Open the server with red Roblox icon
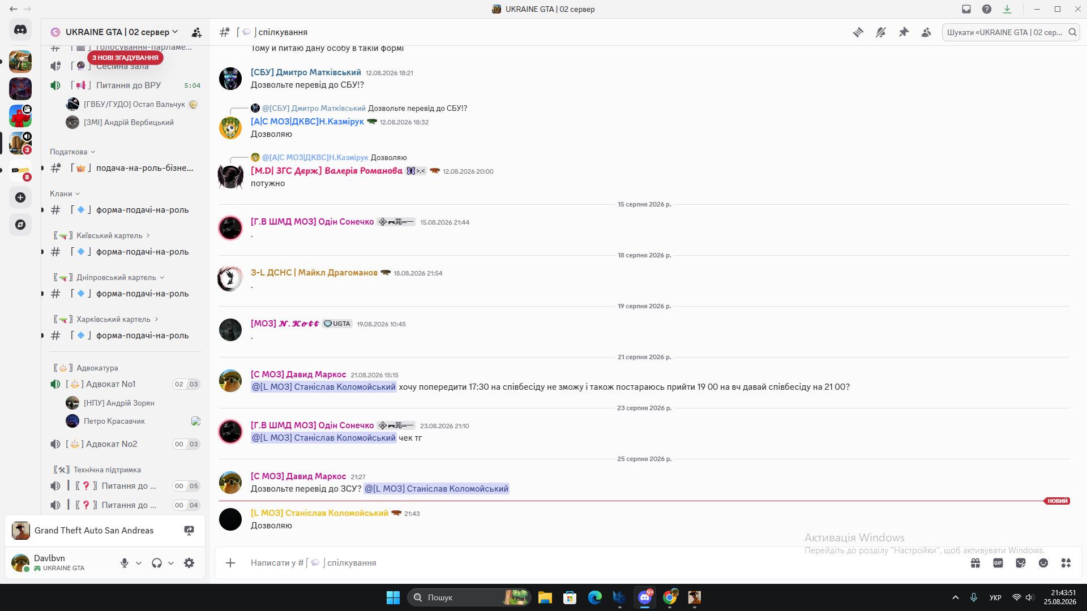Image resolution: width=1087 pixels, height=611 pixels. [x=20, y=116]
